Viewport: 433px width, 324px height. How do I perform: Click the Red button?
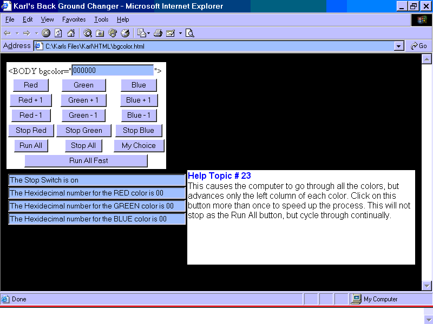coord(31,85)
